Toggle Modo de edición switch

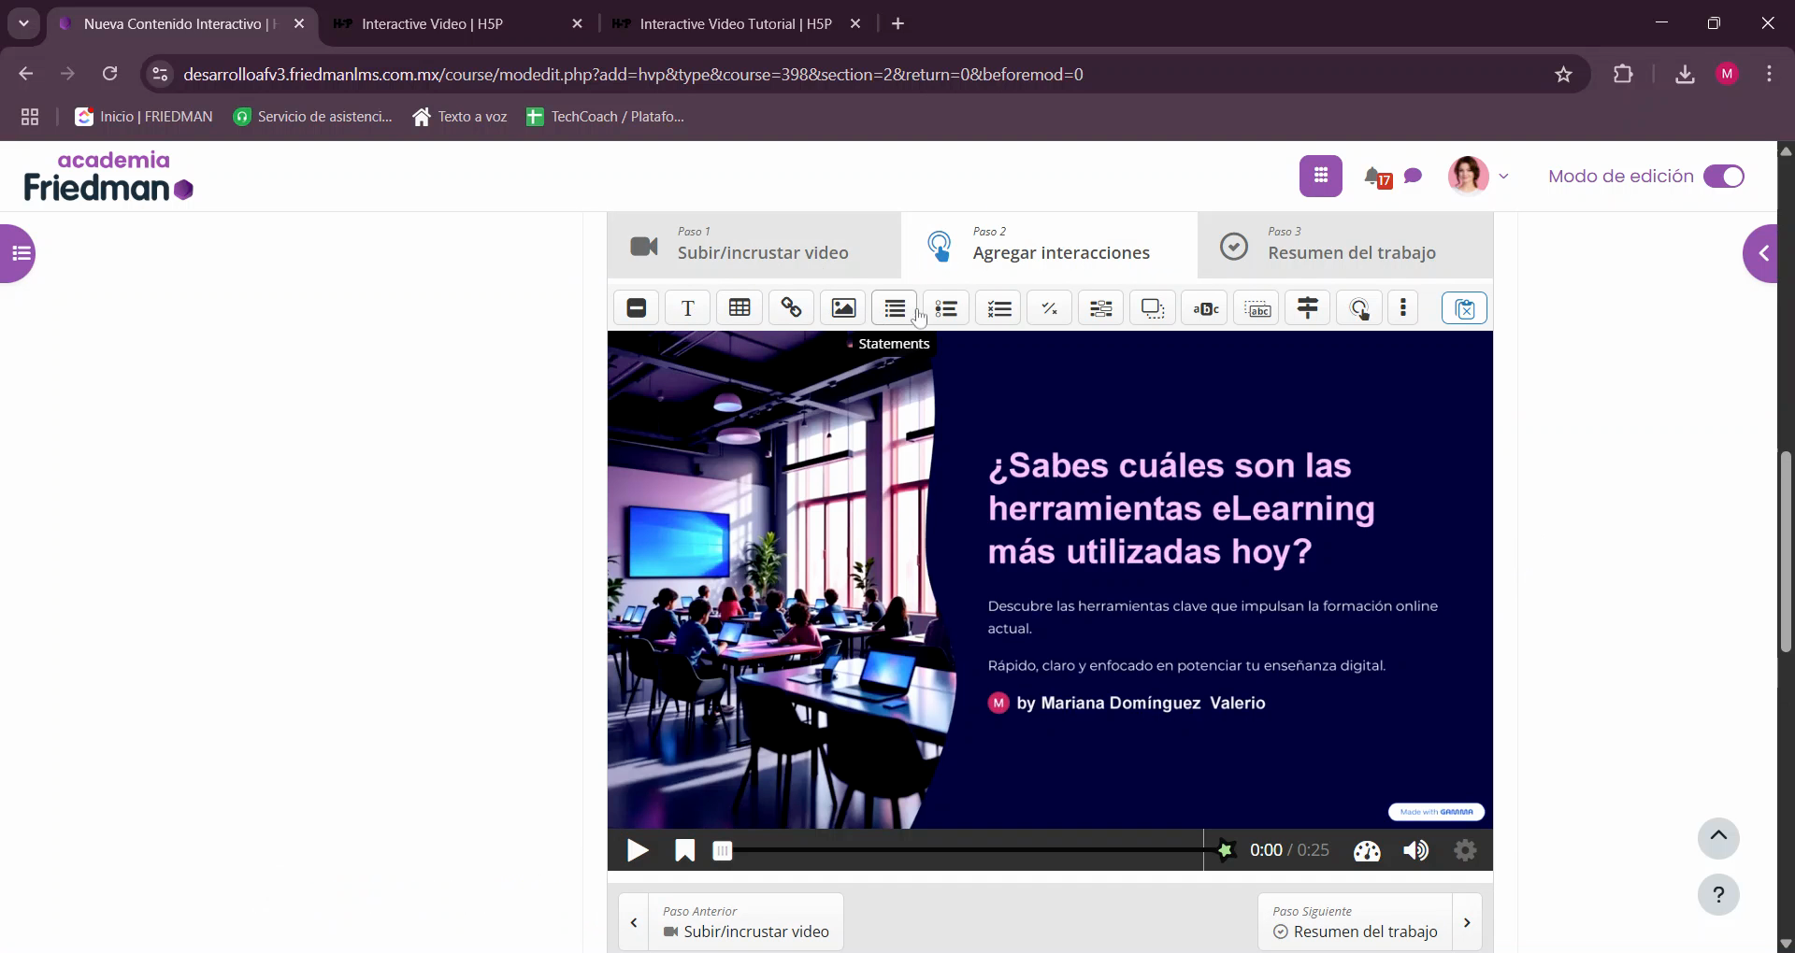pyautogui.click(x=1724, y=177)
